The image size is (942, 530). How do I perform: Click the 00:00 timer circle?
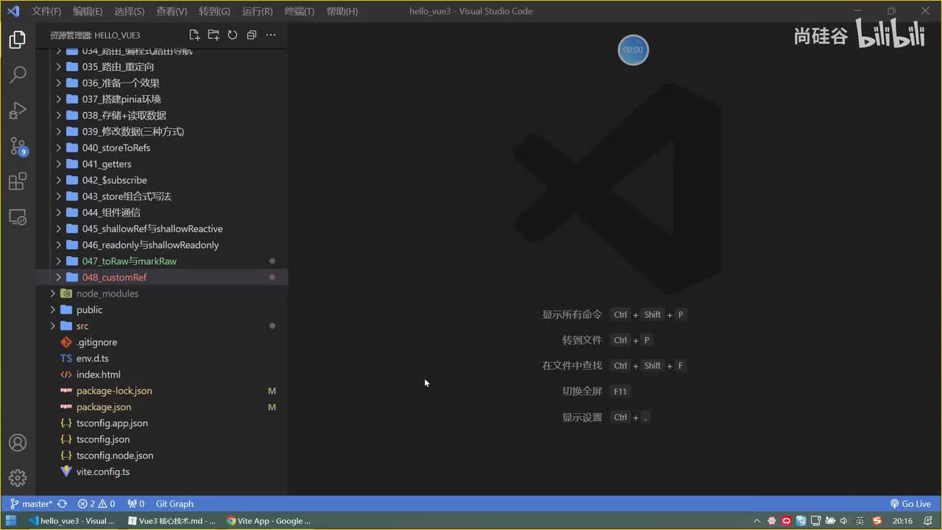(633, 49)
